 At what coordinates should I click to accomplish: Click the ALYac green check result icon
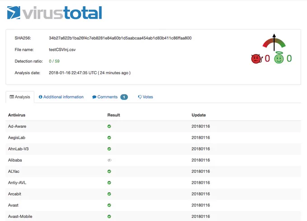click(x=109, y=171)
